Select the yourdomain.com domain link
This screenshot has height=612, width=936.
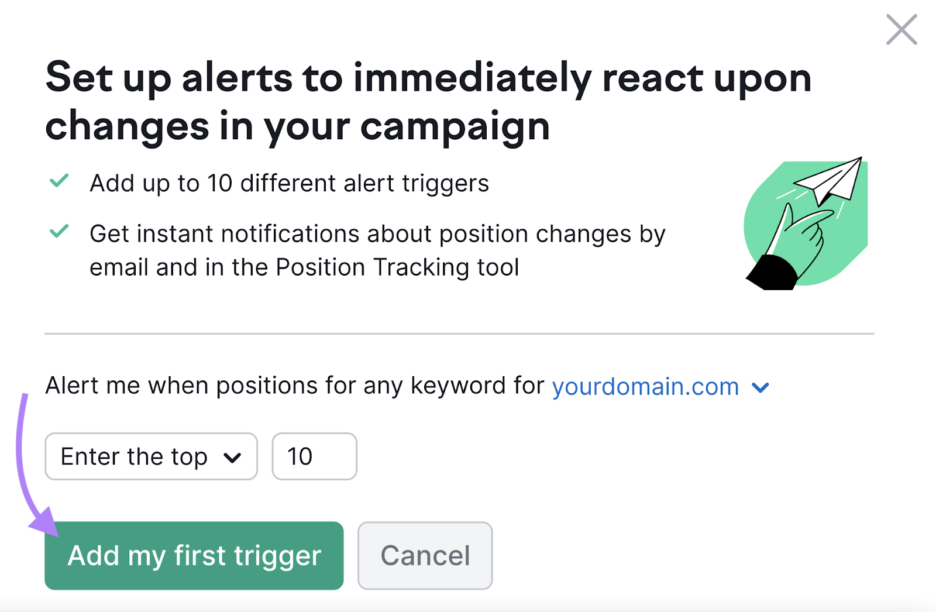645,386
